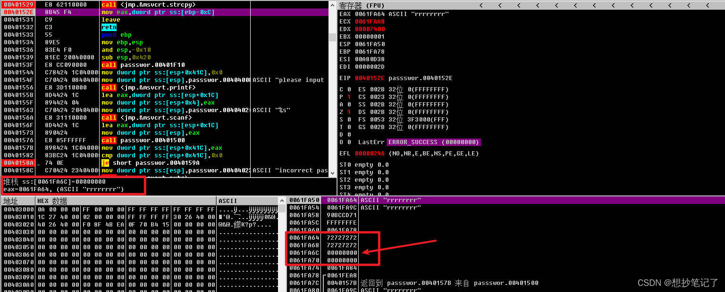Select stack row 0061FA54

[506, 208]
